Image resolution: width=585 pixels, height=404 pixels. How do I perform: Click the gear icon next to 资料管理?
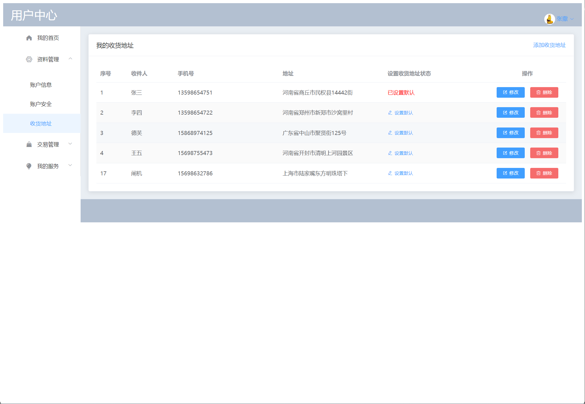coord(29,59)
